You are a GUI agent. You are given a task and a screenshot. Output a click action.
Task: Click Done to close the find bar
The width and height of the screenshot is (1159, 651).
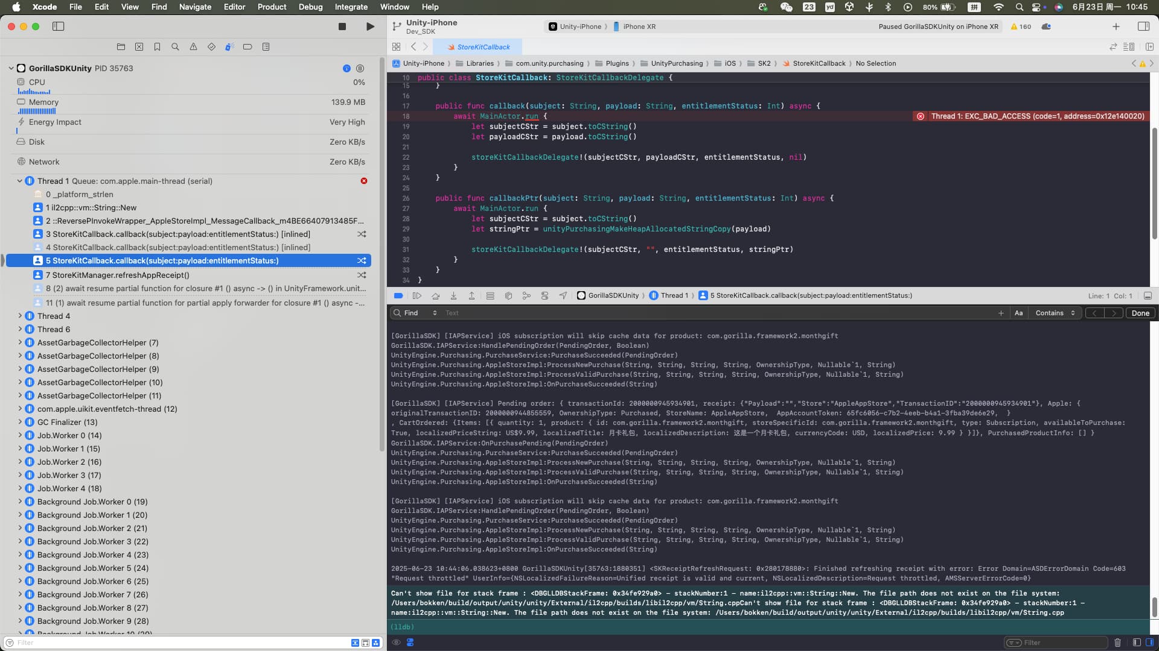1140,313
